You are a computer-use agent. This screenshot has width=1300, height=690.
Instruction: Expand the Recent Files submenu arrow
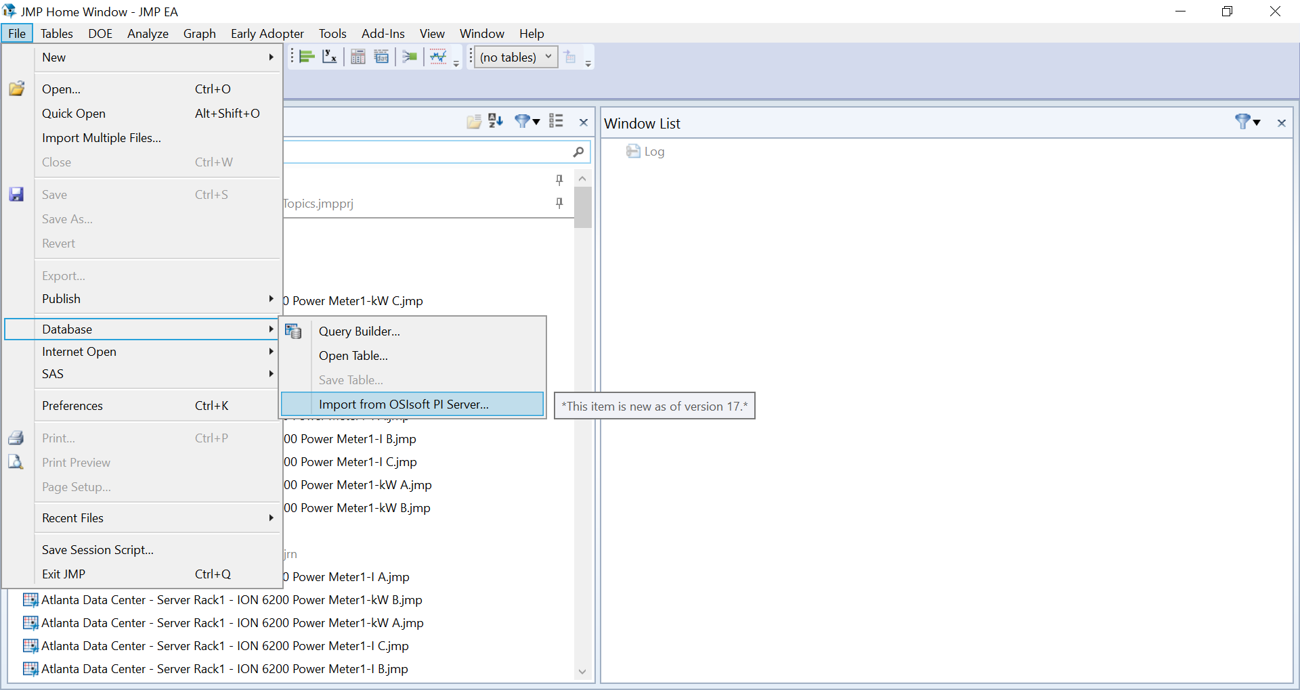[x=271, y=517]
